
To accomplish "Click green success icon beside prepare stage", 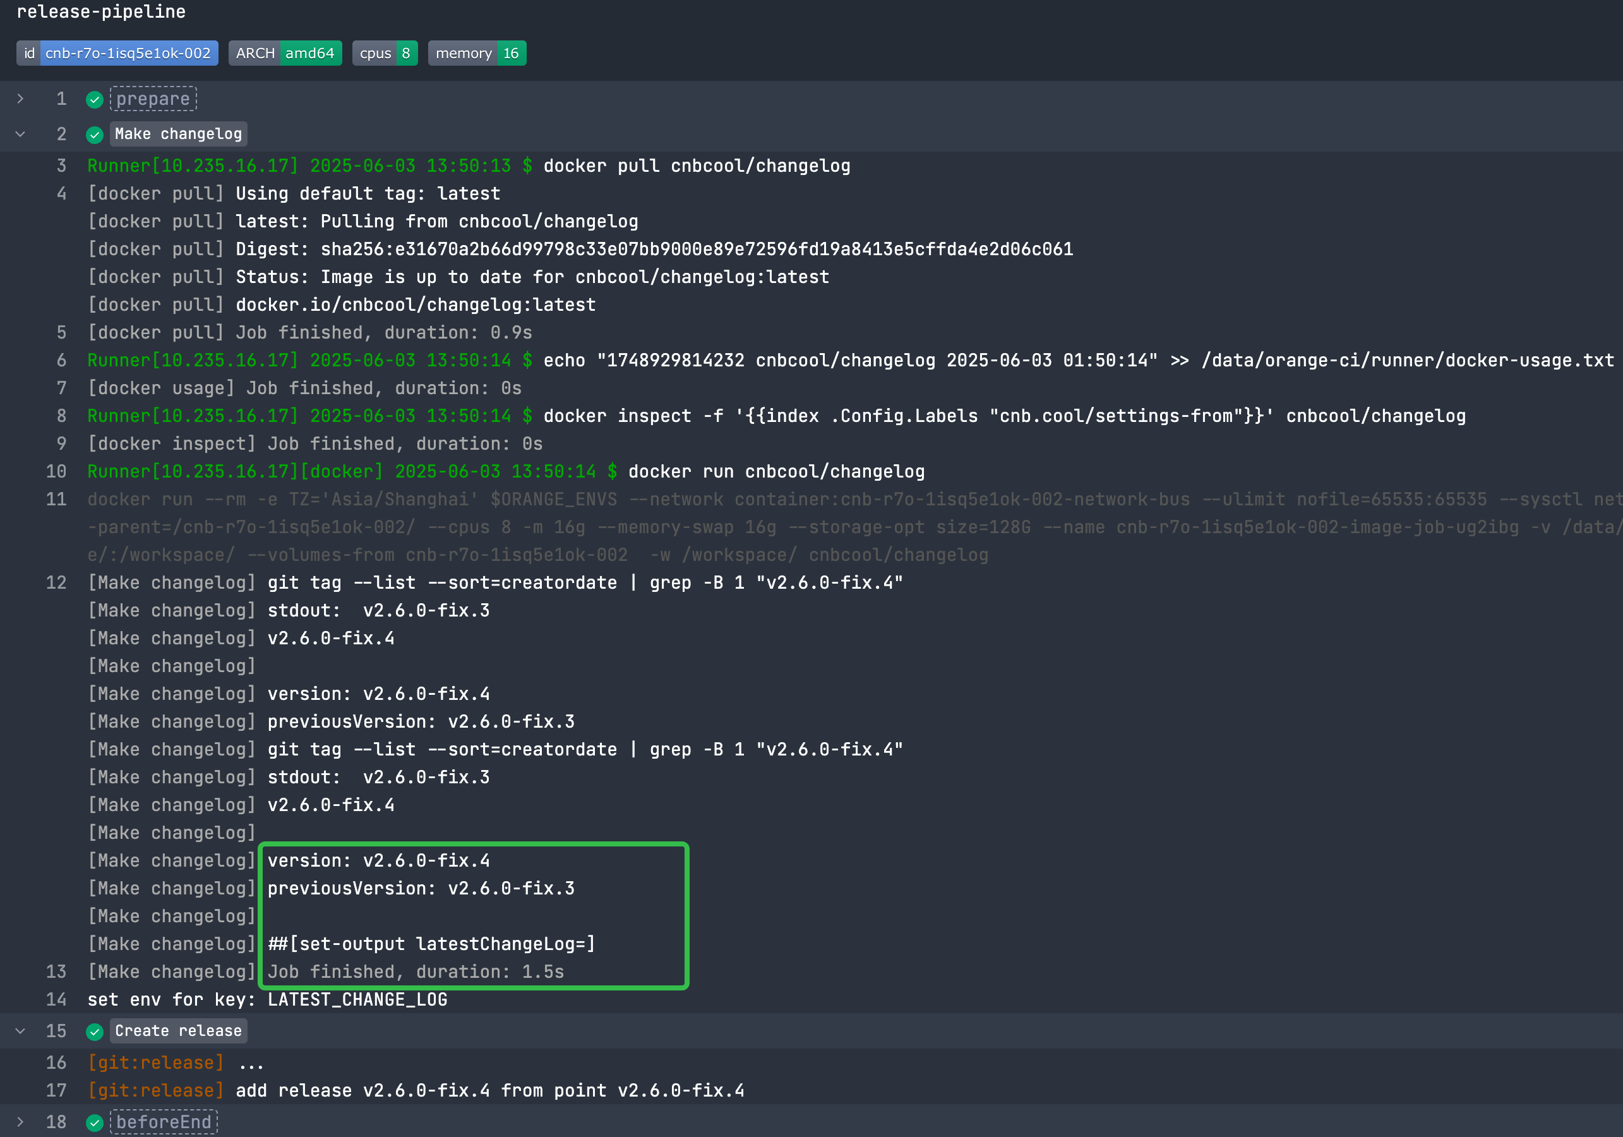I will (x=95, y=100).
